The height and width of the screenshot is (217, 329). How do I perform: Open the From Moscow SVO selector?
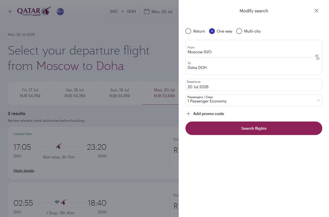click(249, 50)
